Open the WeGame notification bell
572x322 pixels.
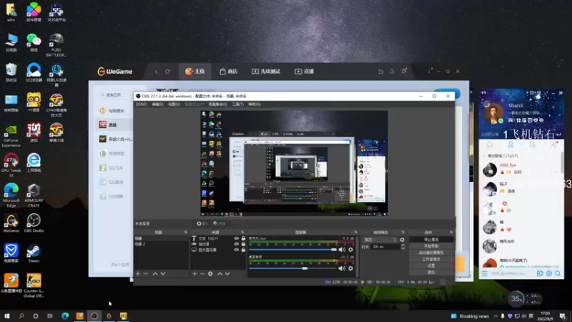[x=403, y=72]
